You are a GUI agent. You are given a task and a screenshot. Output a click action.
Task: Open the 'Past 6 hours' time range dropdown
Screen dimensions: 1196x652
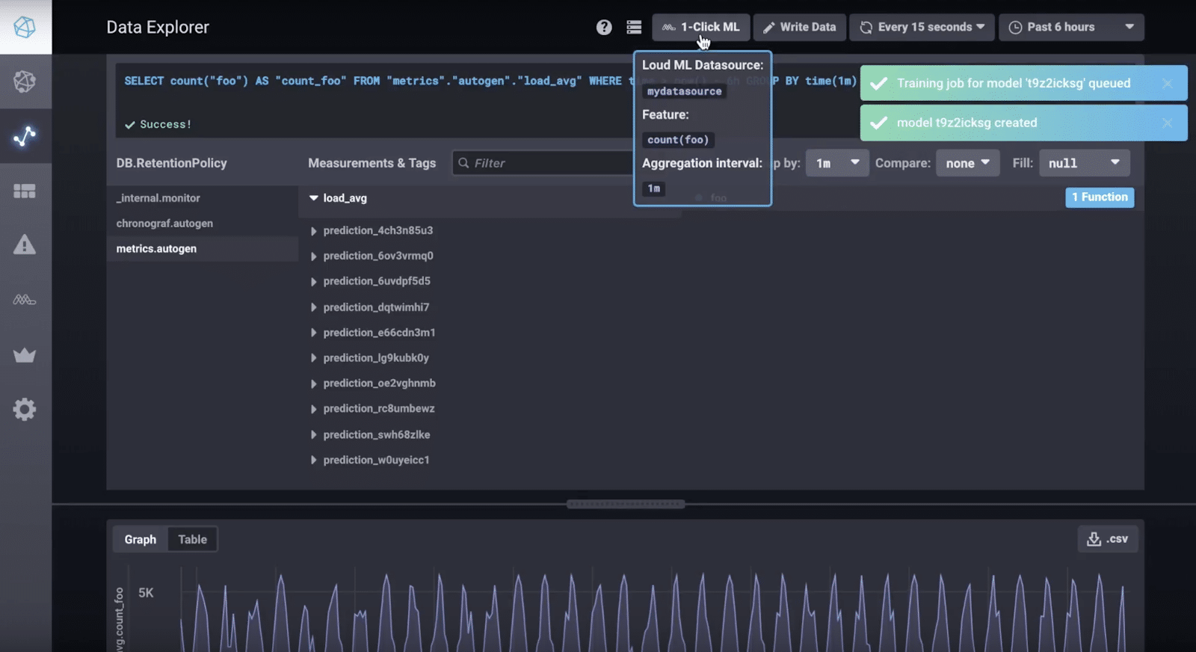(x=1070, y=28)
